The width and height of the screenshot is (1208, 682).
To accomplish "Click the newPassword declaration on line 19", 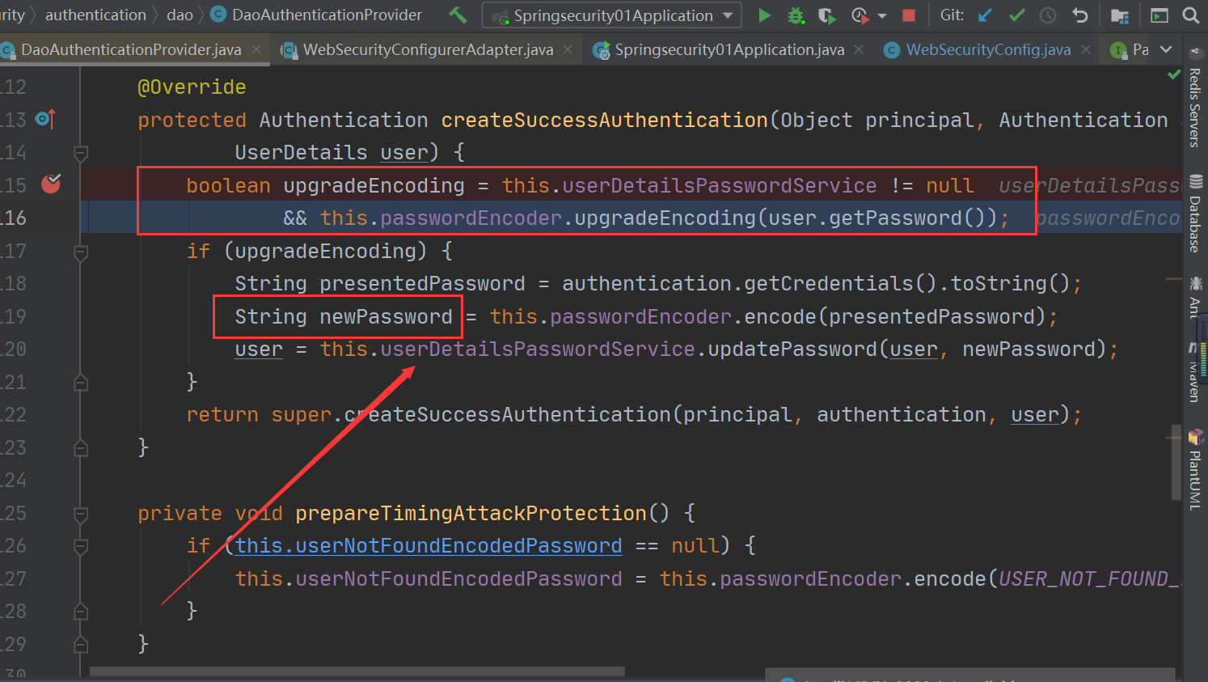I will tap(386, 317).
